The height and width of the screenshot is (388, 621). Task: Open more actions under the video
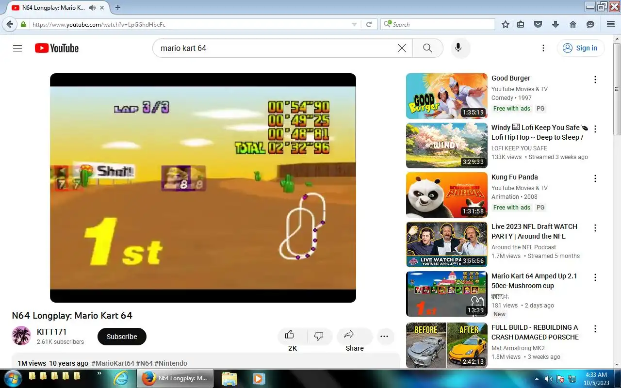tap(384, 337)
